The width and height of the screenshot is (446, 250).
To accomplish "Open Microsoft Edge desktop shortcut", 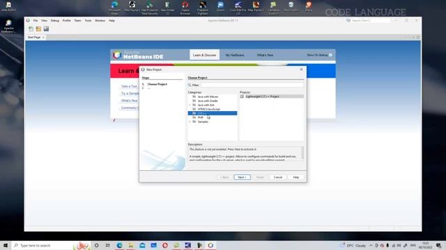I will coord(114,8).
